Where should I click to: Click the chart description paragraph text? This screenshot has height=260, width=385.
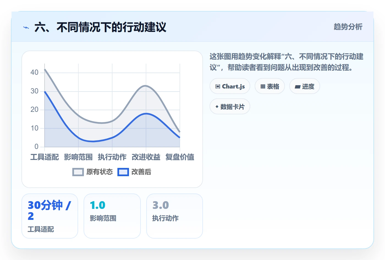(x=286, y=62)
